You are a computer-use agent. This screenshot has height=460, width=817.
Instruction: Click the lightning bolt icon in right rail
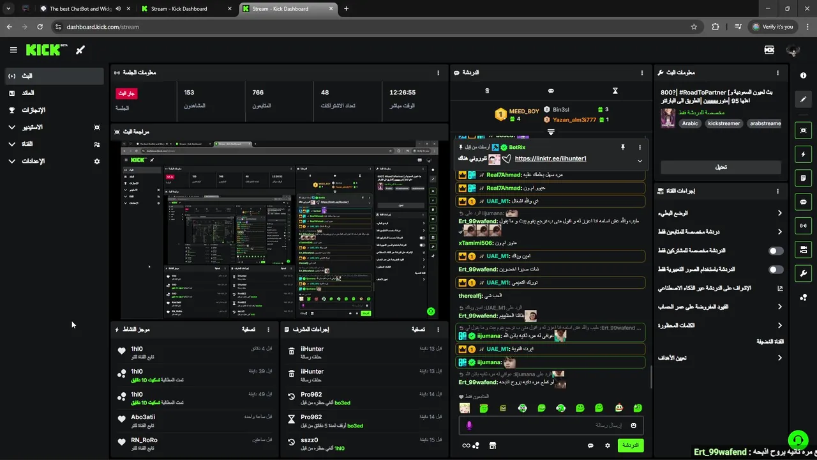tap(803, 154)
